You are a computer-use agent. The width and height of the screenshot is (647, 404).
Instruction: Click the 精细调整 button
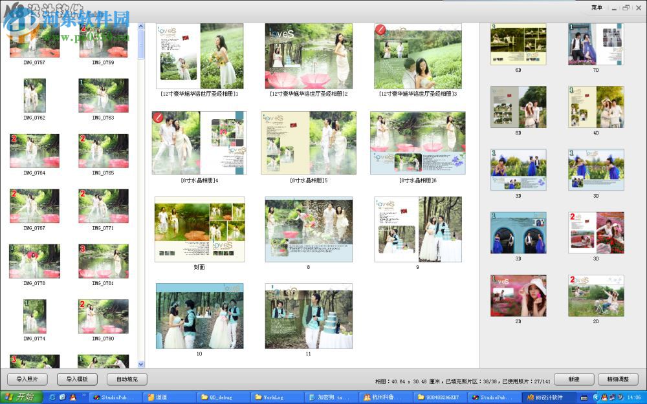pos(618,379)
